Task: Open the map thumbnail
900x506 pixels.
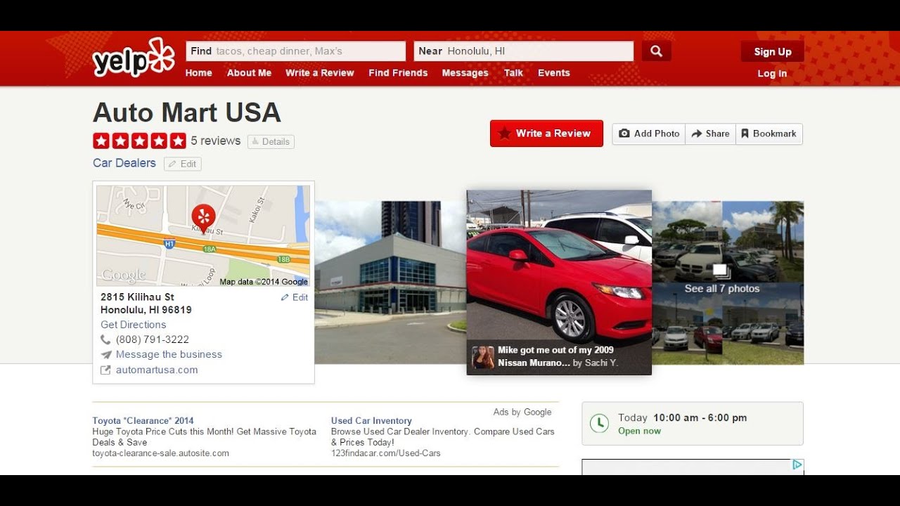Action: (x=203, y=236)
